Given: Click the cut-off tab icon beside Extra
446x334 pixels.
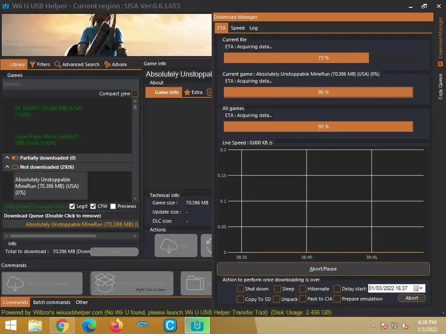Looking at the screenshot, I should (x=209, y=92).
